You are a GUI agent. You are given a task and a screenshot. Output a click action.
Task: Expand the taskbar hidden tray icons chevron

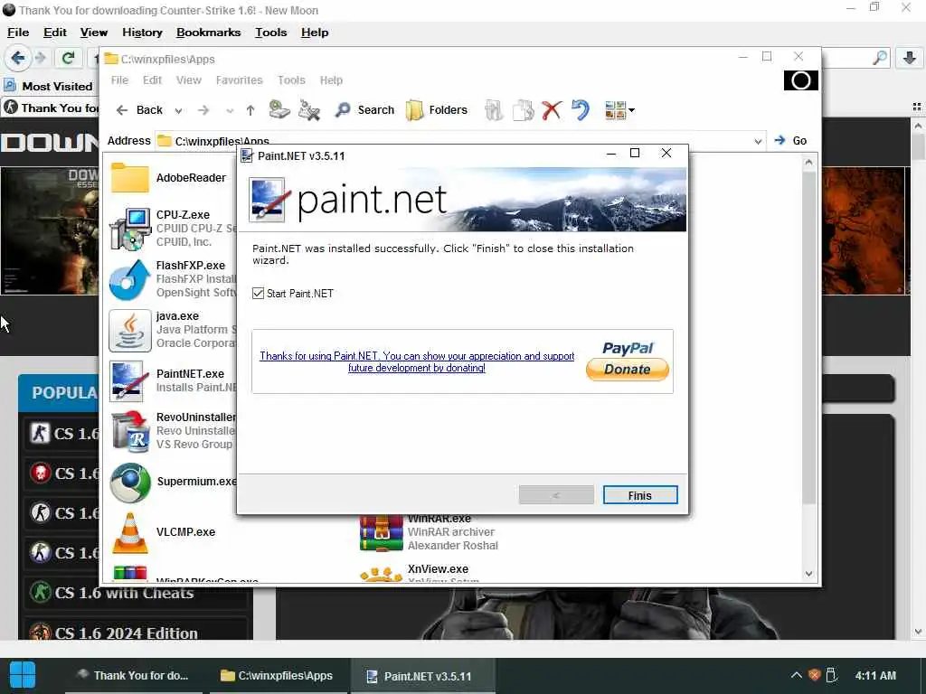point(796,675)
